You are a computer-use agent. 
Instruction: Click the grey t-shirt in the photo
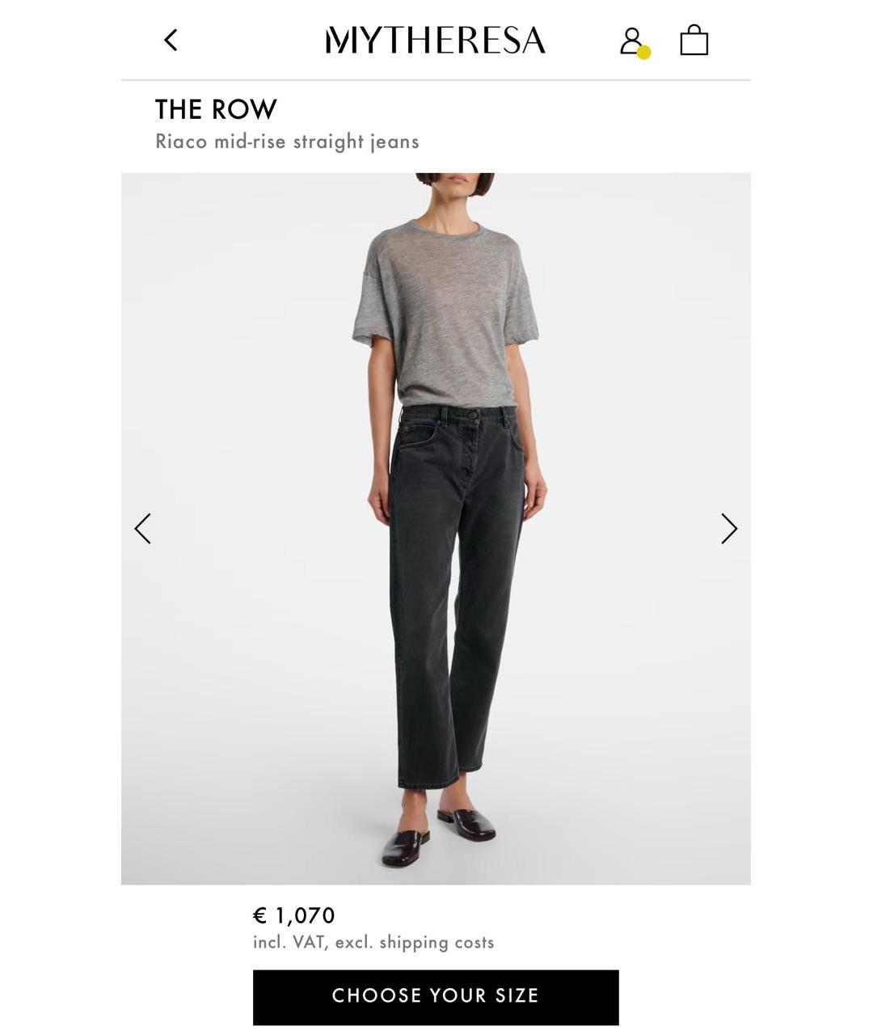click(446, 315)
